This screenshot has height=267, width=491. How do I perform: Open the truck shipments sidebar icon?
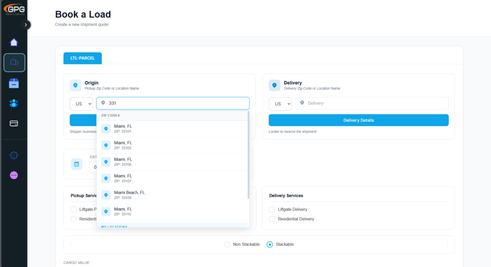(x=14, y=62)
